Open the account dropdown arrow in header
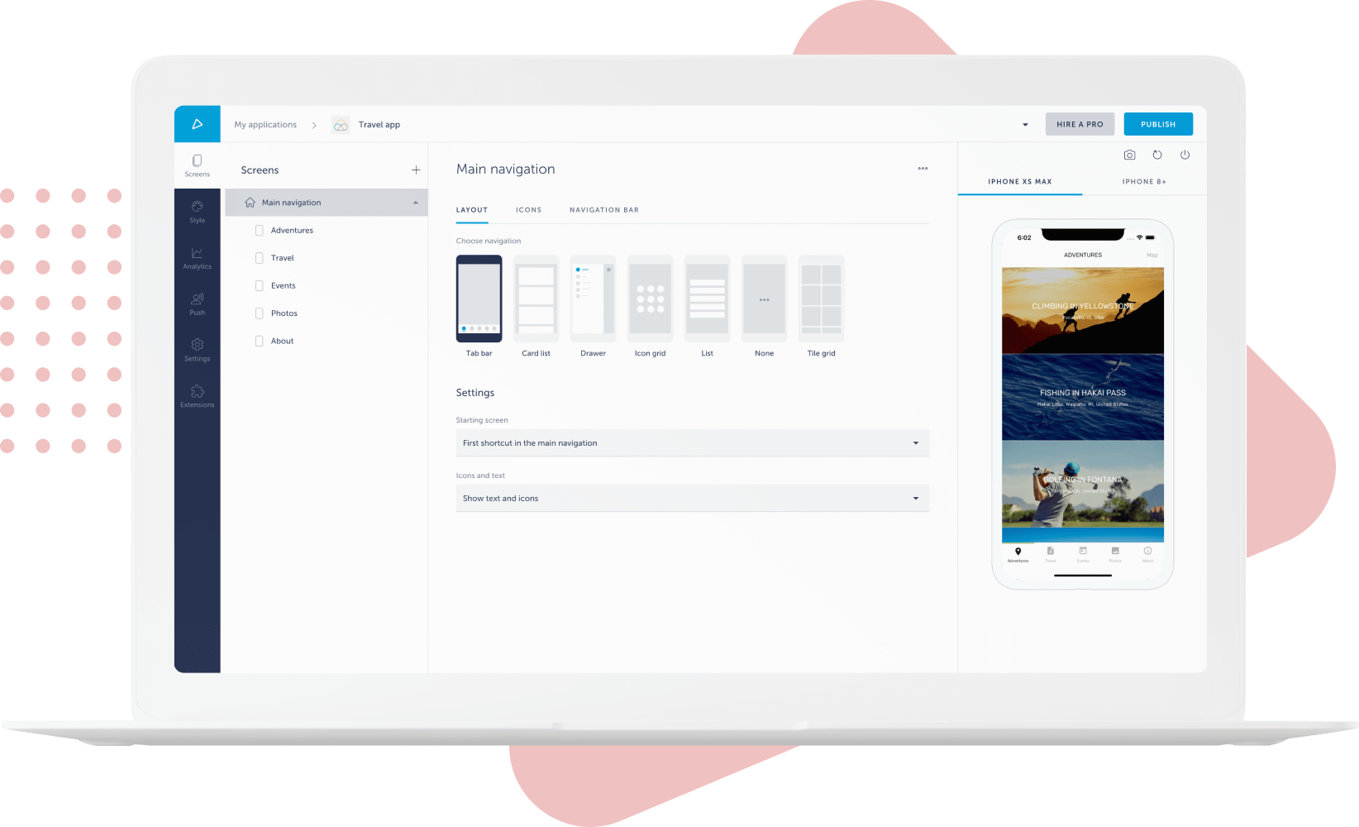 tap(1025, 125)
